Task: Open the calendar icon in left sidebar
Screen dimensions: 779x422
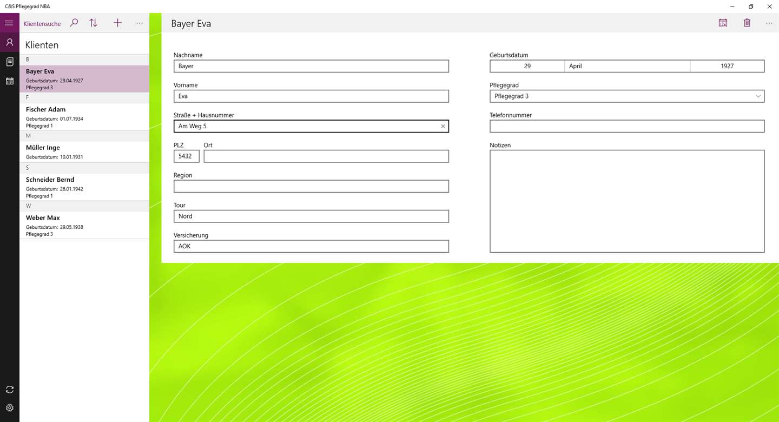Action: pos(9,81)
